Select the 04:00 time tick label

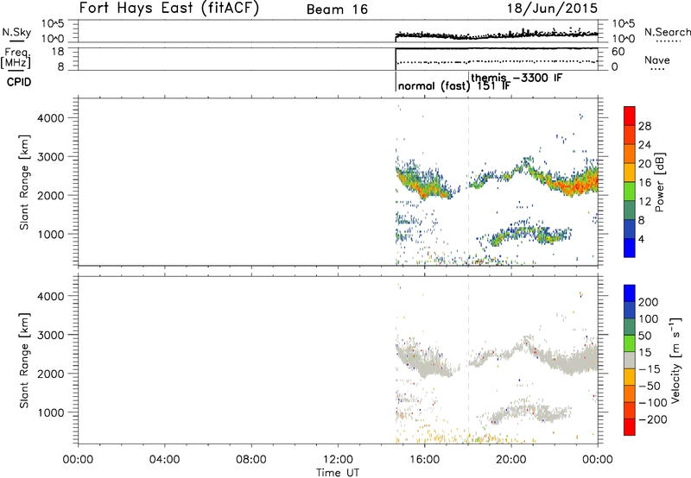(164, 460)
